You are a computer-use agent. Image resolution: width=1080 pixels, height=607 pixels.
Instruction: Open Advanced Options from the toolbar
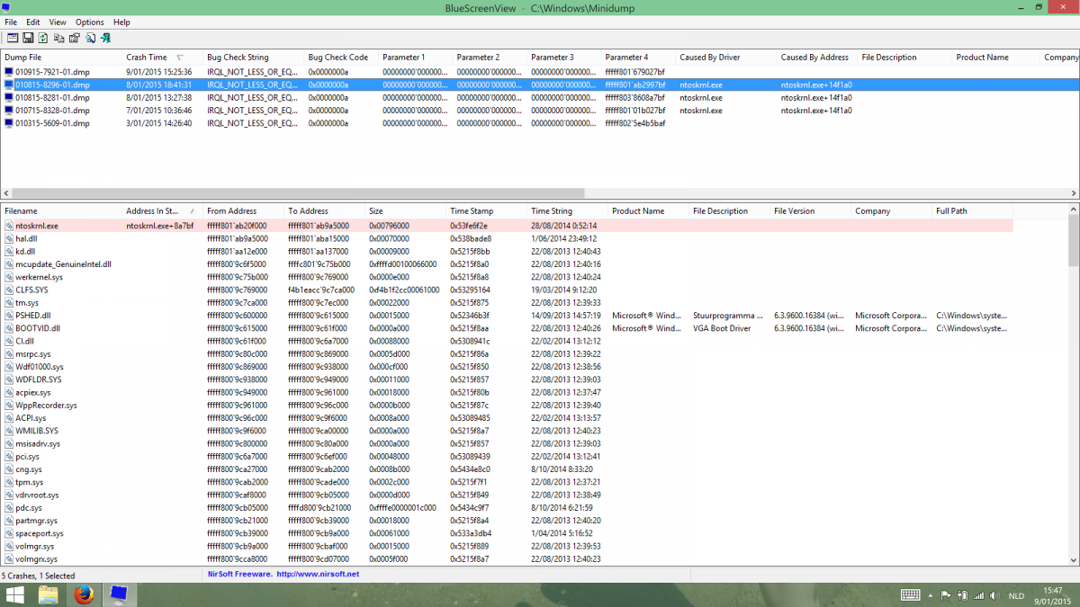pos(12,38)
